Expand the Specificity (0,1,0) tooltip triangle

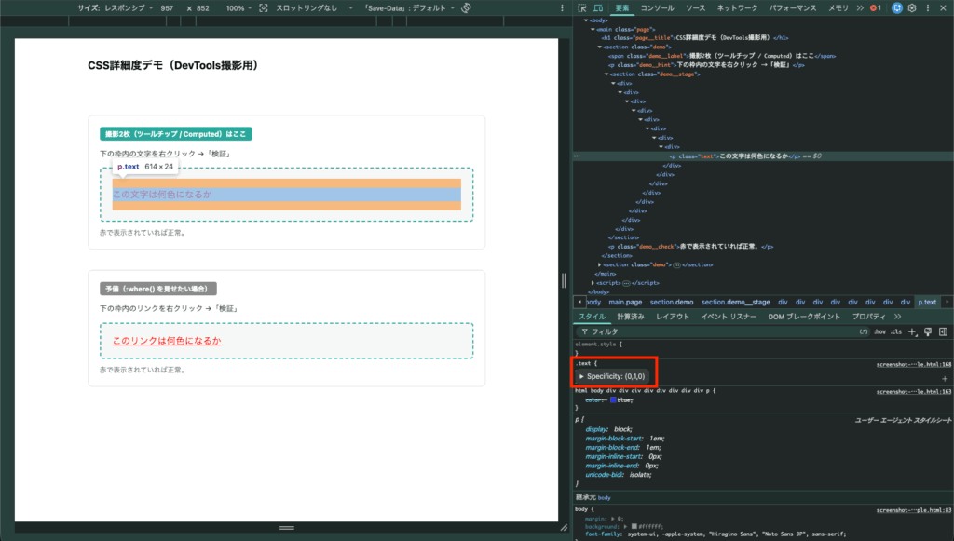click(x=581, y=377)
